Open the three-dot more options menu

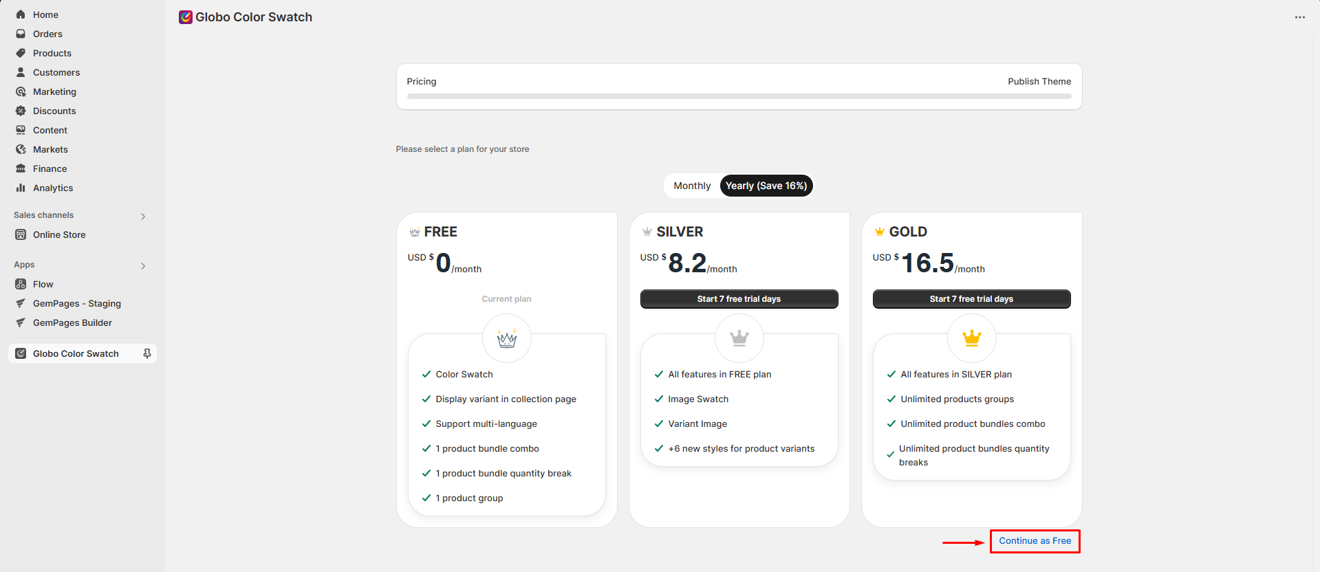coord(1299,17)
